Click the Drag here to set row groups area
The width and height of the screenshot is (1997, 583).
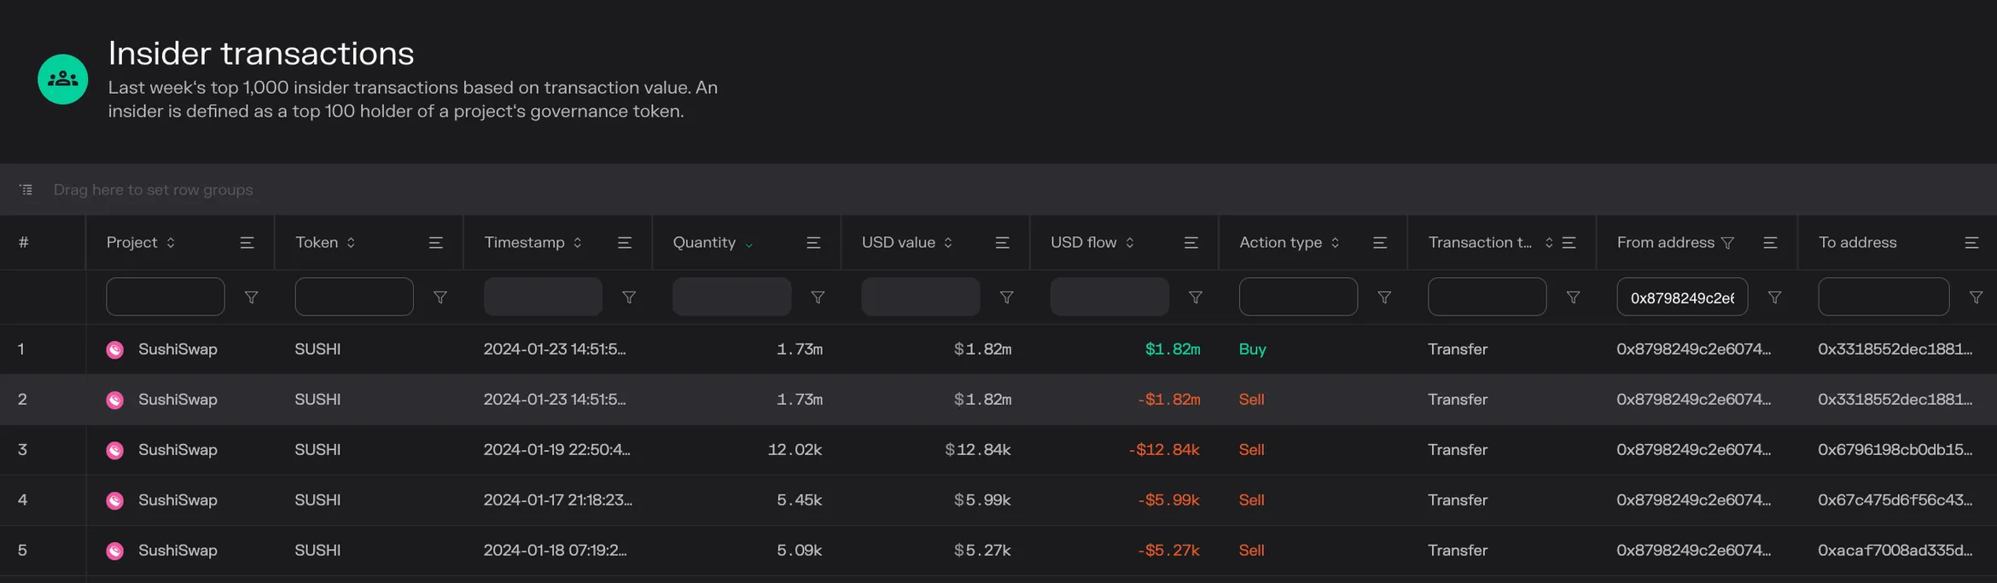pos(998,189)
